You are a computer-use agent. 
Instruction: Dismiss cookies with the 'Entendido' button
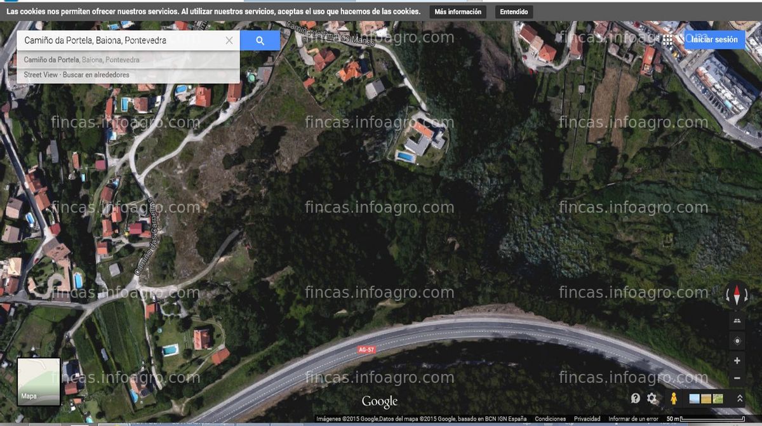[x=514, y=12]
